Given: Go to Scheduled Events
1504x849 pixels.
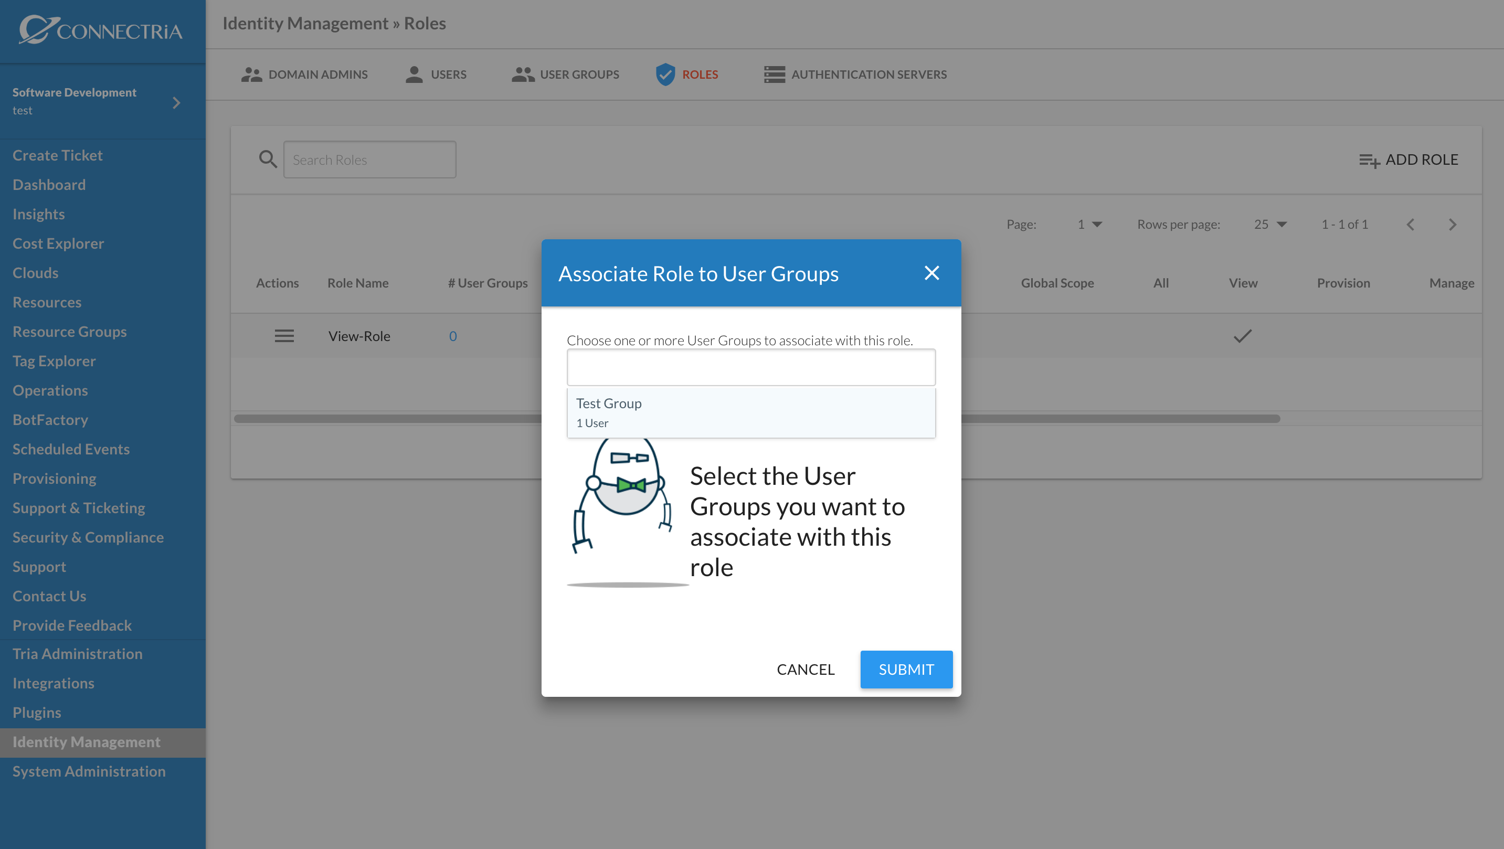Looking at the screenshot, I should [71, 449].
